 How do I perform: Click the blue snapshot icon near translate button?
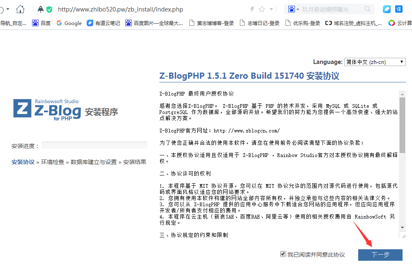pos(387,9)
